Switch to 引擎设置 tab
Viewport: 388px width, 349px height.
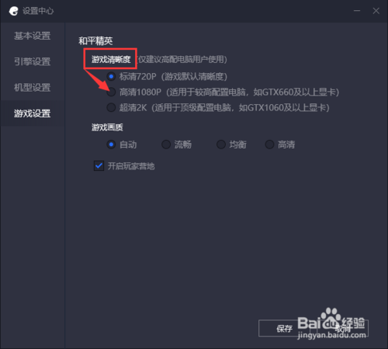pyautogui.click(x=33, y=61)
